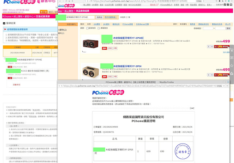234x163 pixels.
Task: Open 全球購物 in top navigation bar
Action: click(x=118, y=5)
